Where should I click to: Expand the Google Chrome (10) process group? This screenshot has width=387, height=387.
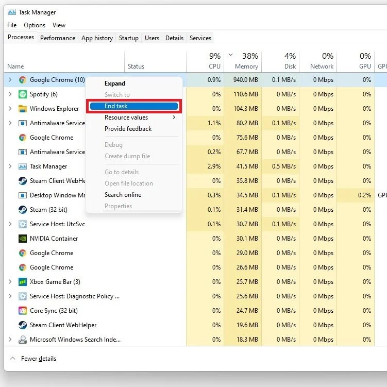click(x=10, y=80)
